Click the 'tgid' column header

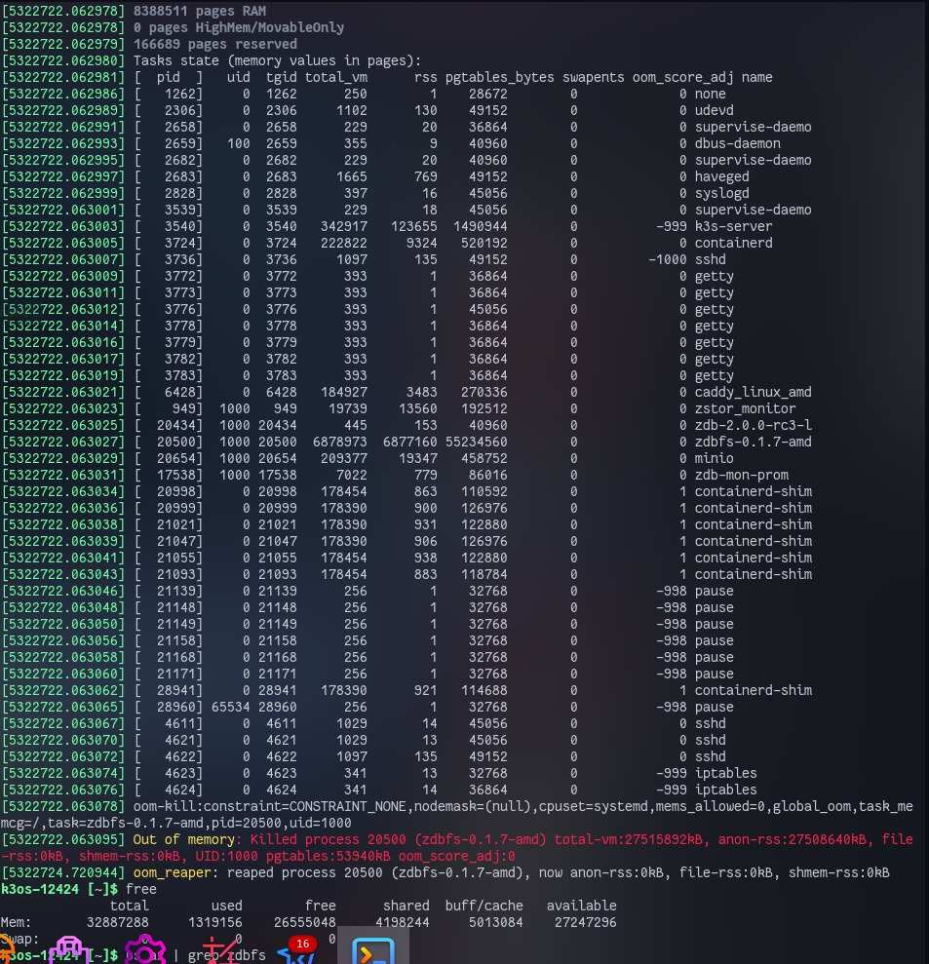(x=281, y=77)
